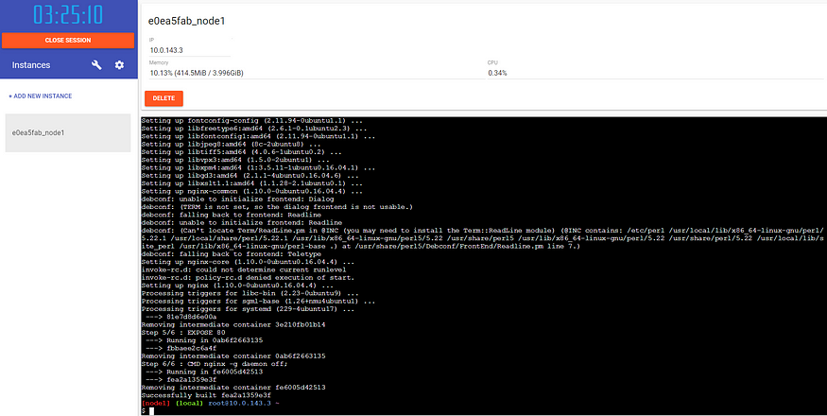Click 'Processing triggers for systemd' line
The height and width of the screenshot is (416, 827).
point(248,309)
